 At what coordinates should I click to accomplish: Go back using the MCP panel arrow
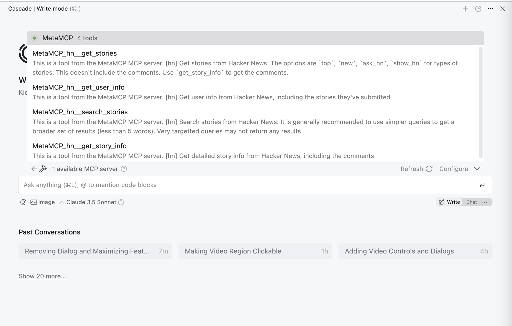34,169
